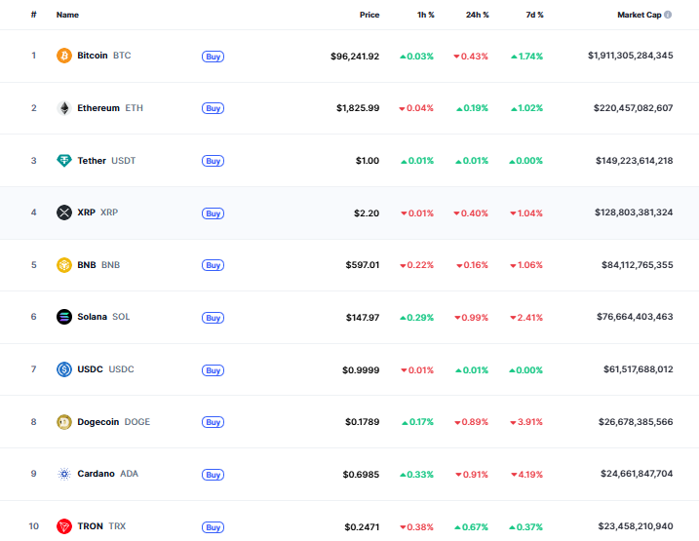Click Buy in the Dogecoin row
The image size is (699, 541).
pyautogui.click(x=214, y=422)
